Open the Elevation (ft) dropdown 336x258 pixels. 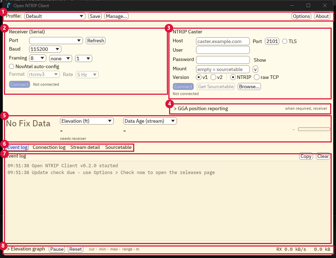(87, 121)
